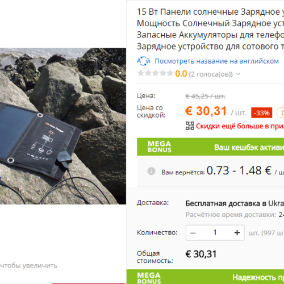This screenshot has width=284, height=284.
Task: Click 'Скидки ещё больше в приложении' red link
Action: [240, 126]
